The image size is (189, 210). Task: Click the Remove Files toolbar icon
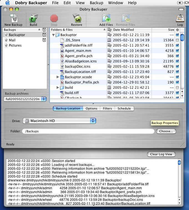pos(126,18)
